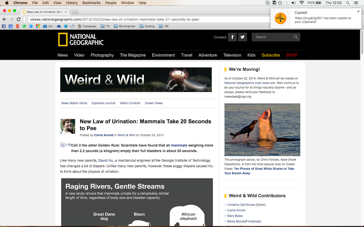Viewport: 364px width, 227px height.
Task: Click the Weird & Wild axolotl banner
Action: click(136, 80)
